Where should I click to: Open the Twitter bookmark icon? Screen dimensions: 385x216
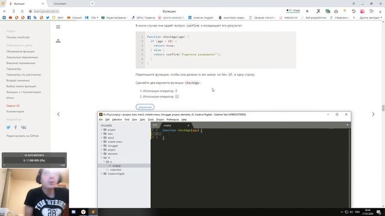[x=48, y=17]
